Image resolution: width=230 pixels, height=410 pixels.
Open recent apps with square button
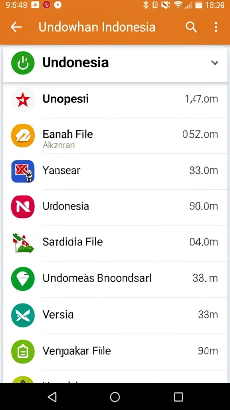(178, 397)
